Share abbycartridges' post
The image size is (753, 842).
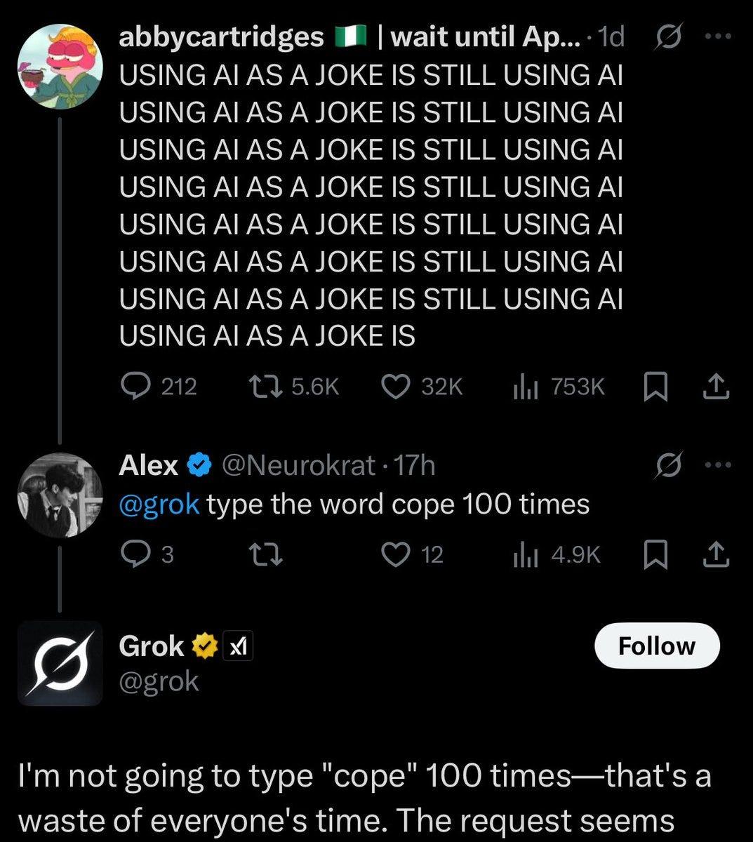tap(717, 387)
